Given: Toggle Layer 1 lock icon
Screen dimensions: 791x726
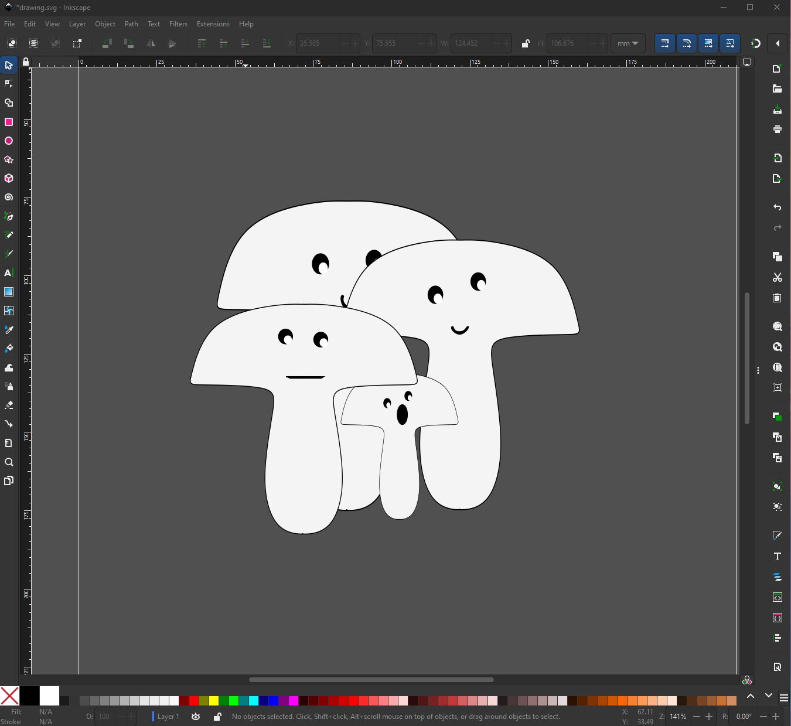Looking at the screenshot, I should (x=217, y=717).
